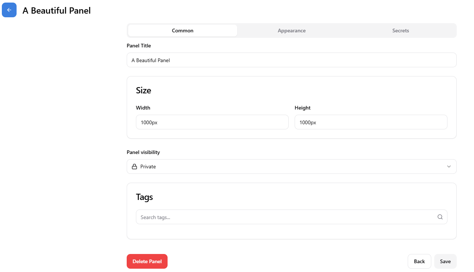Viewport: 474px width, 272px height.
Task: Click the magnifying glass icon in tags search
Action: pyautogui.click(x=440, y=217)
